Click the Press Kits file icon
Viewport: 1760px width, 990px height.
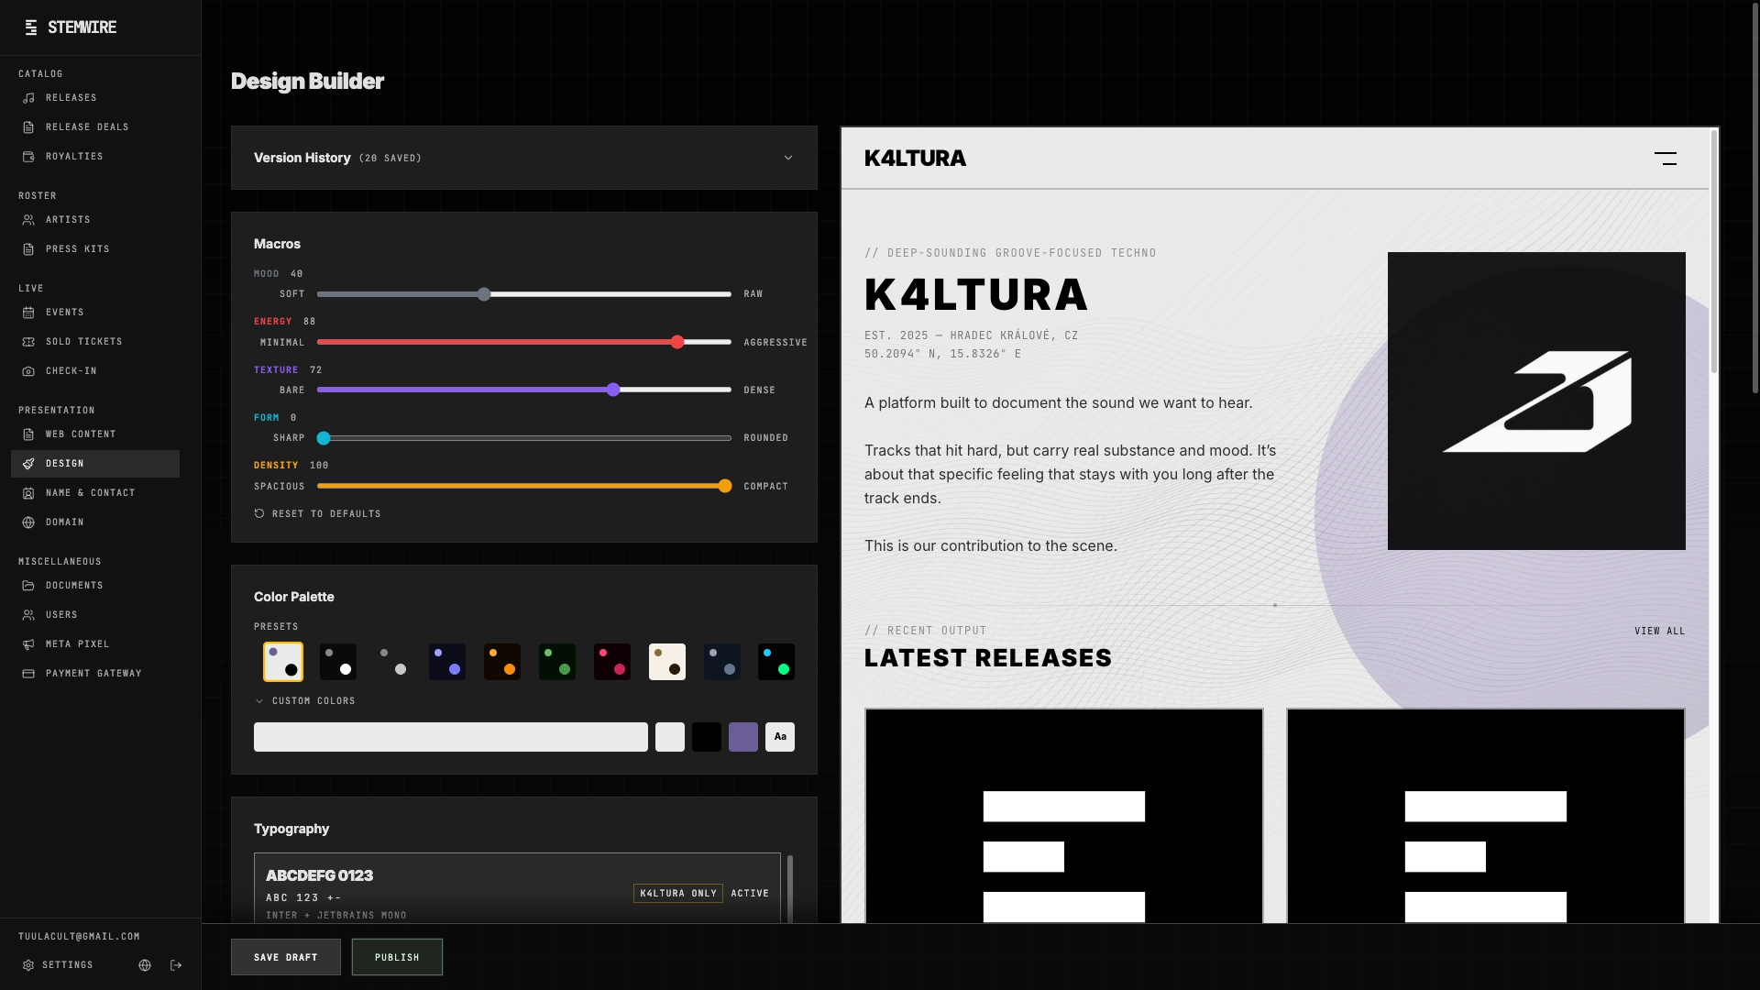coord(28,249)
